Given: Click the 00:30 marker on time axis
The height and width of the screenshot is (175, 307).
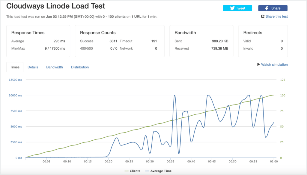Looking at the screenshot, I should point(150,162).
